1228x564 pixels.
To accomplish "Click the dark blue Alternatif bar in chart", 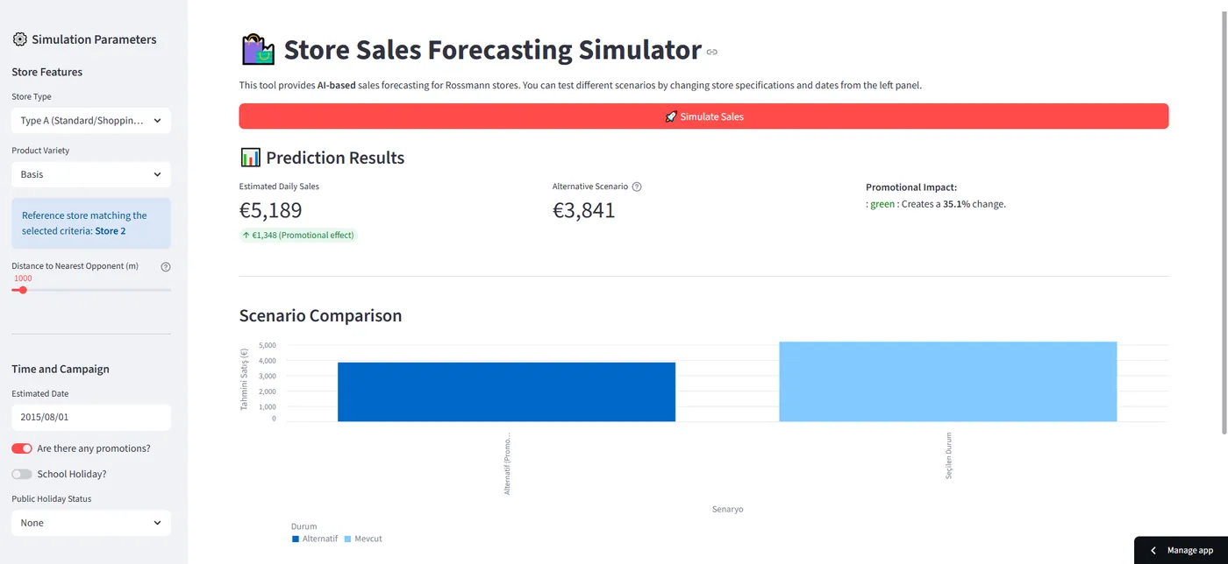I will point(506,391).
